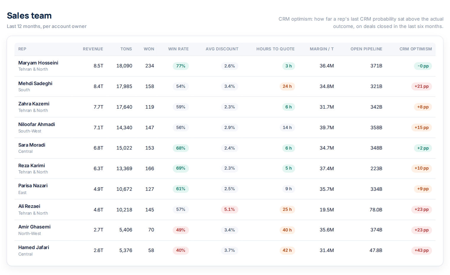The image size is (450, 275).
Task: Click Maryam Hosseini's 8.5T revenue value
Action: (x=99, y=66)
